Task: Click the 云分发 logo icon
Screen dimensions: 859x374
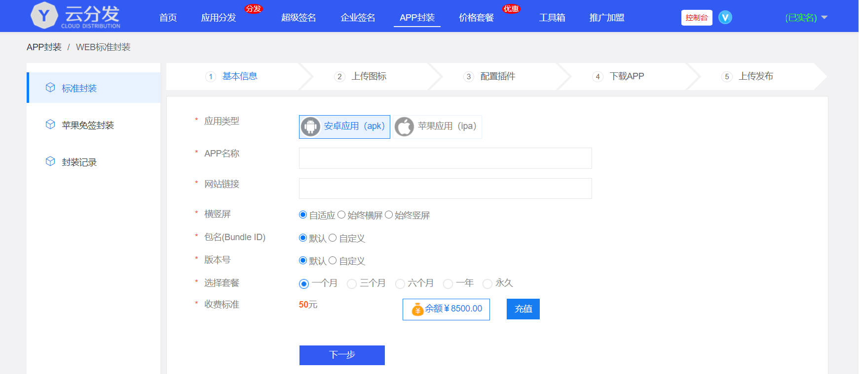Action: [44, 16]
